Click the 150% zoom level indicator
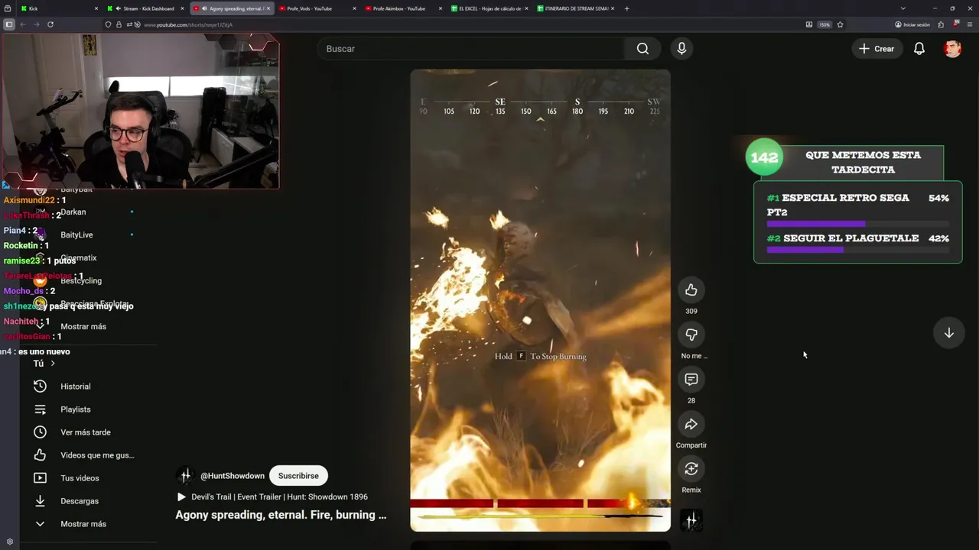The width and height of the screenshot is (979, 550). click(x=825, y=24)
